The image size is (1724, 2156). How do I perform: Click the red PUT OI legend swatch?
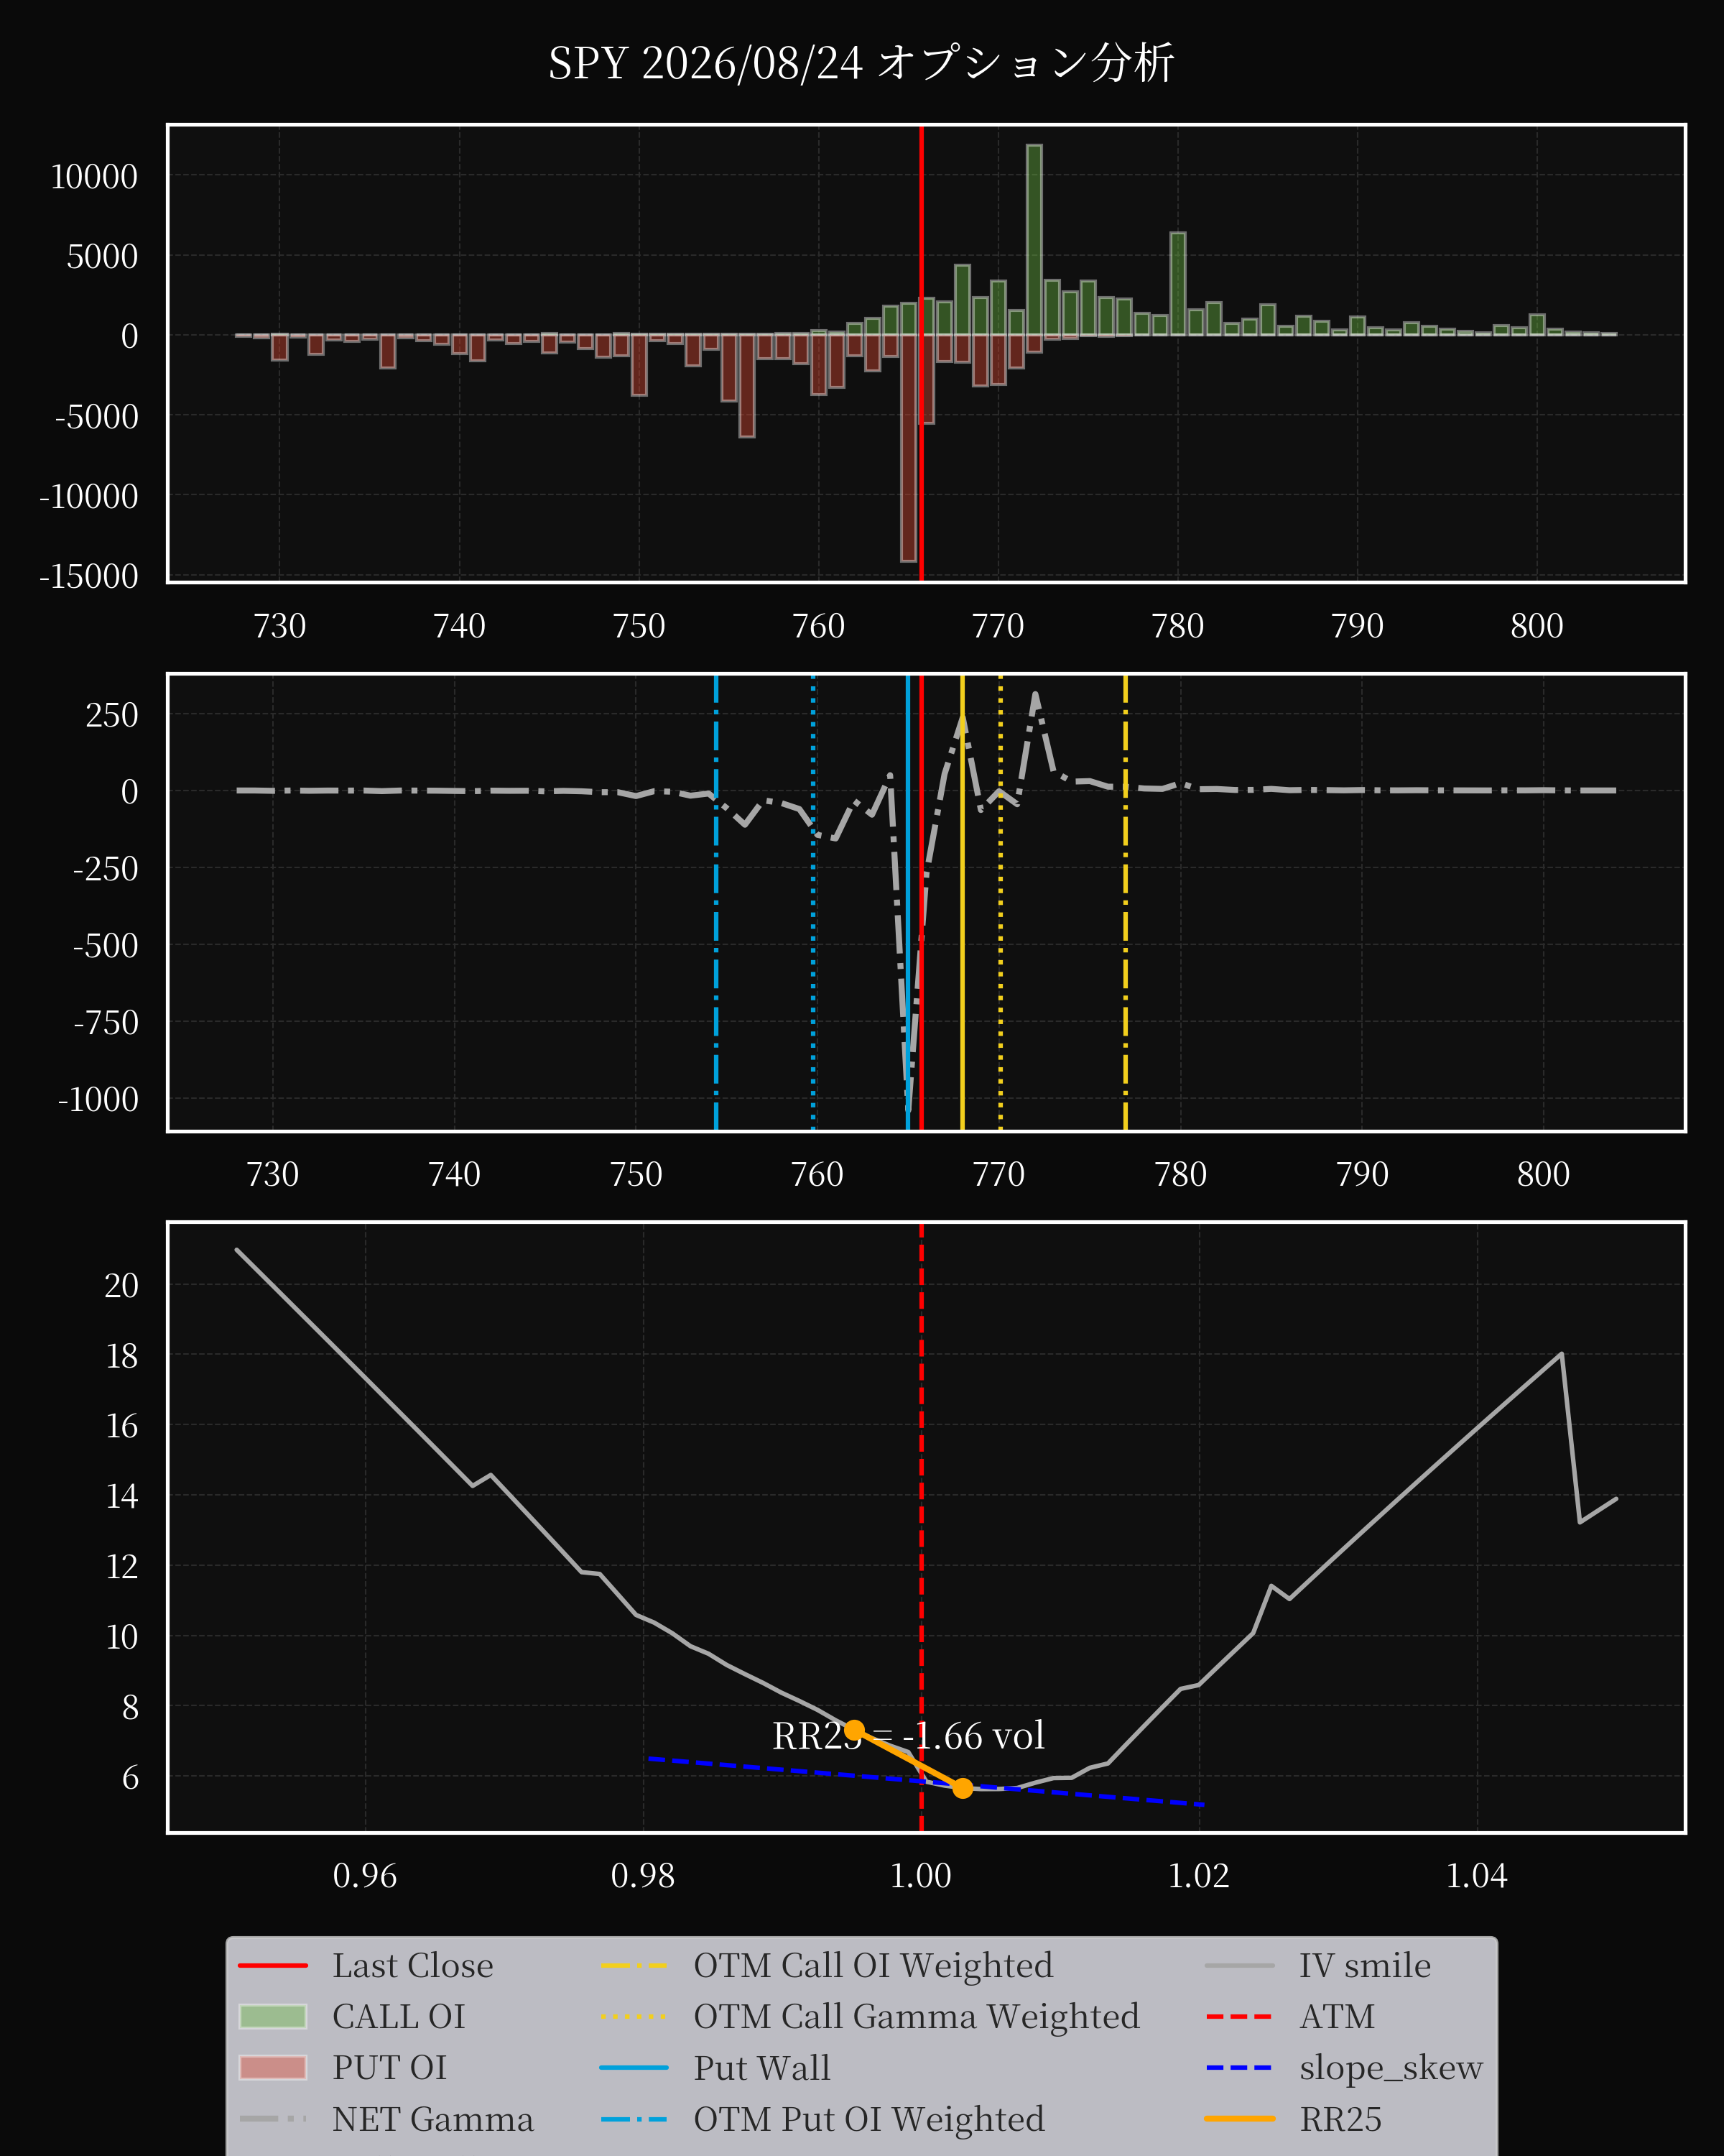click(273, 2068)
